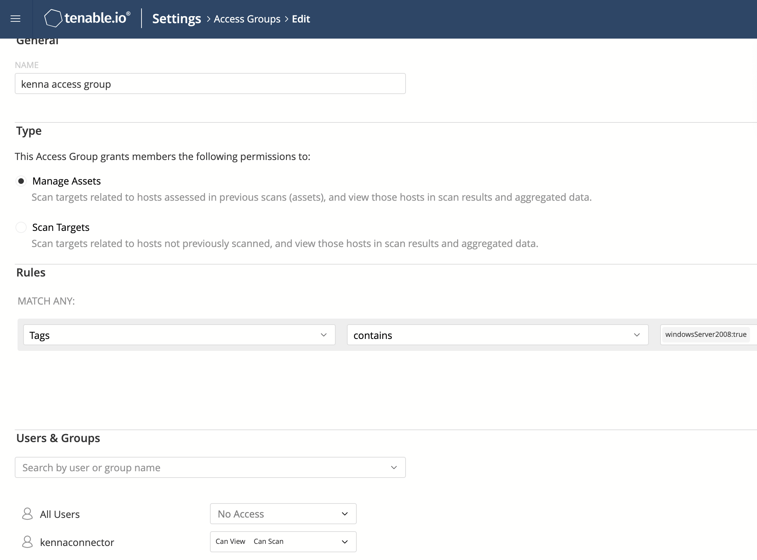Click the kenna access group name field

pos(210,84)
